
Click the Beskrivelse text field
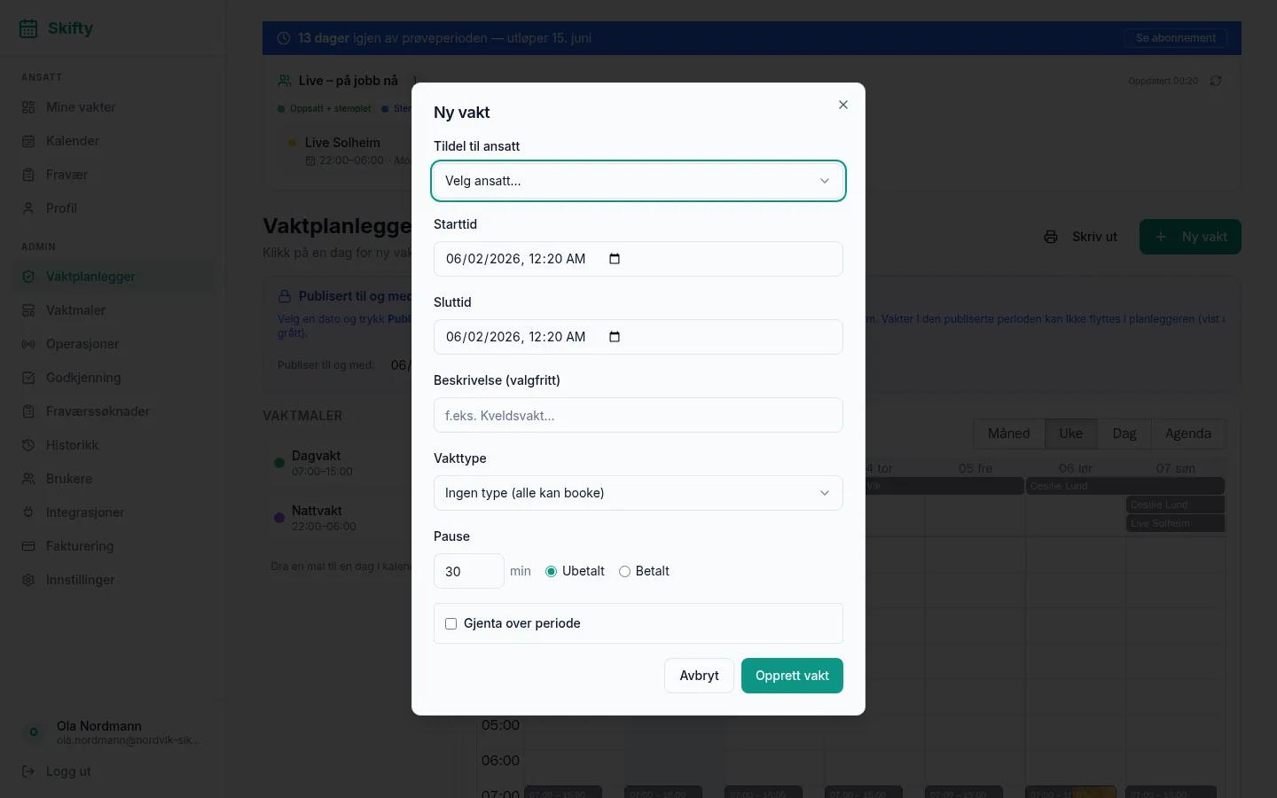(x=638, y=415)
